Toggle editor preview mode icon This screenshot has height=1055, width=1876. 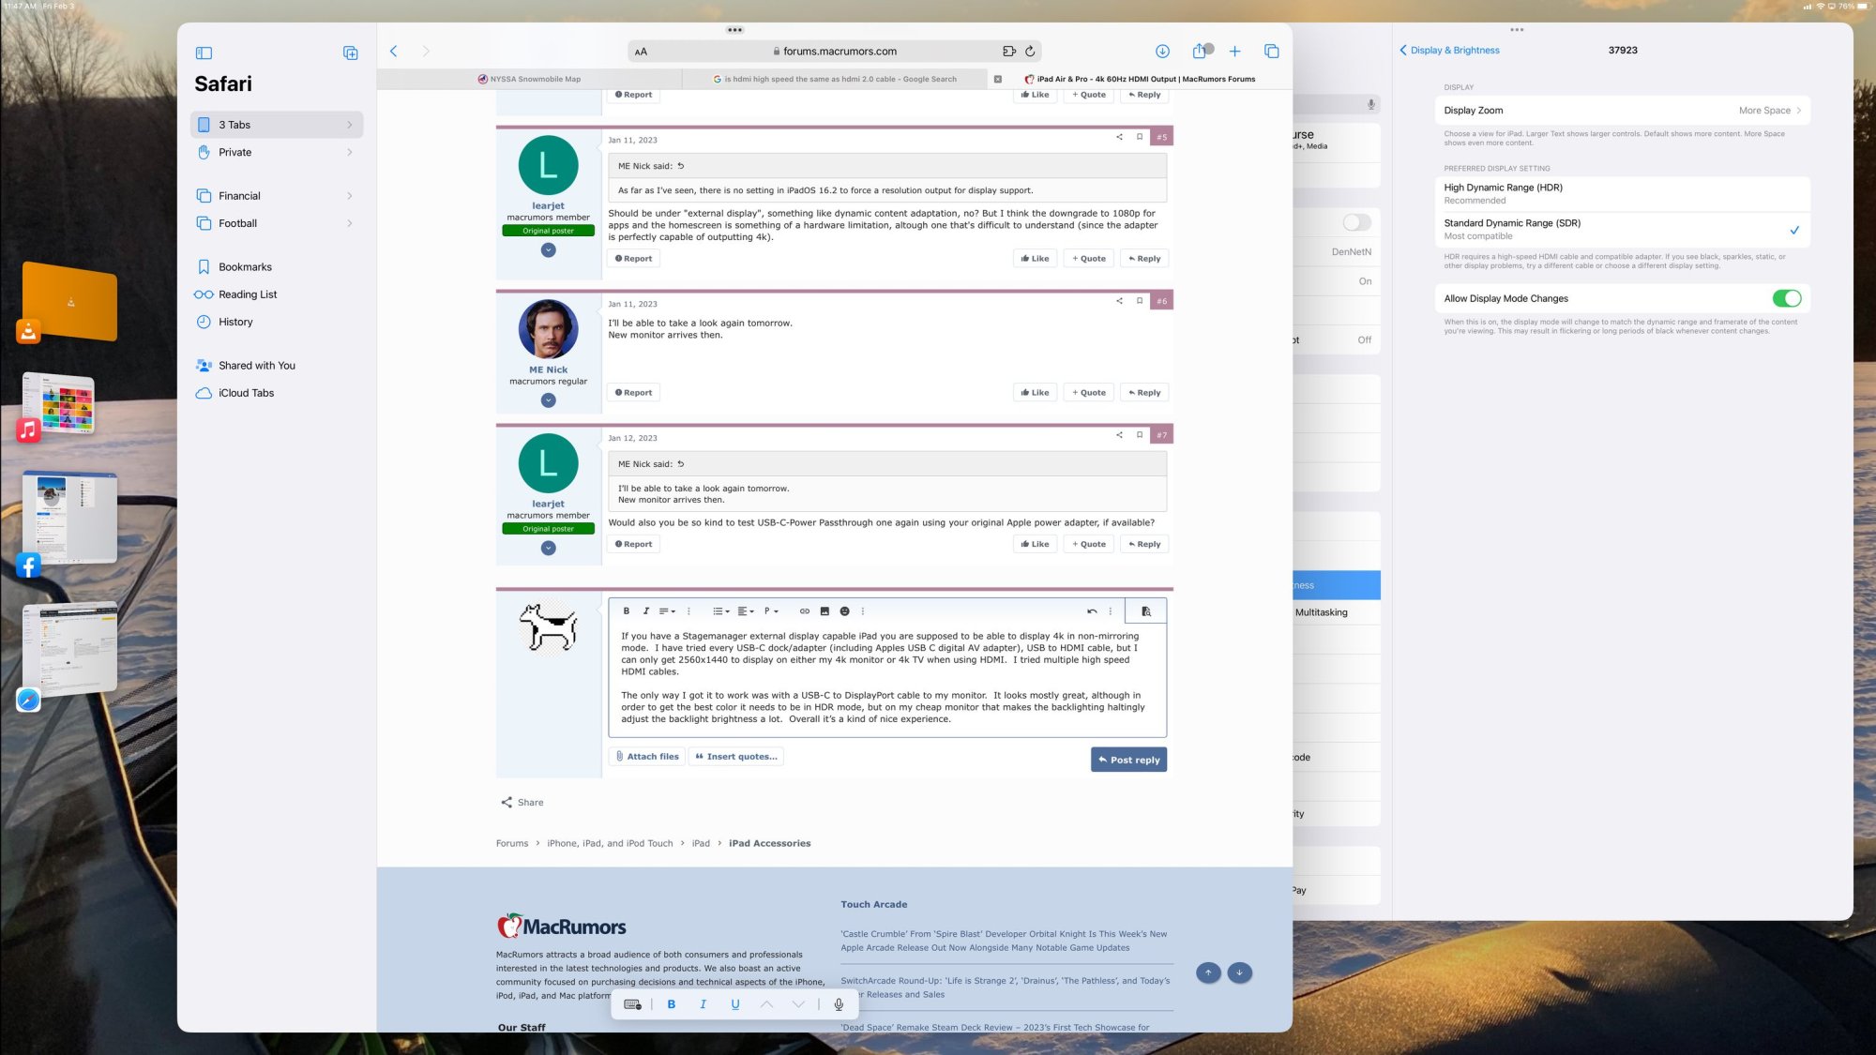tap(1146, 611)
